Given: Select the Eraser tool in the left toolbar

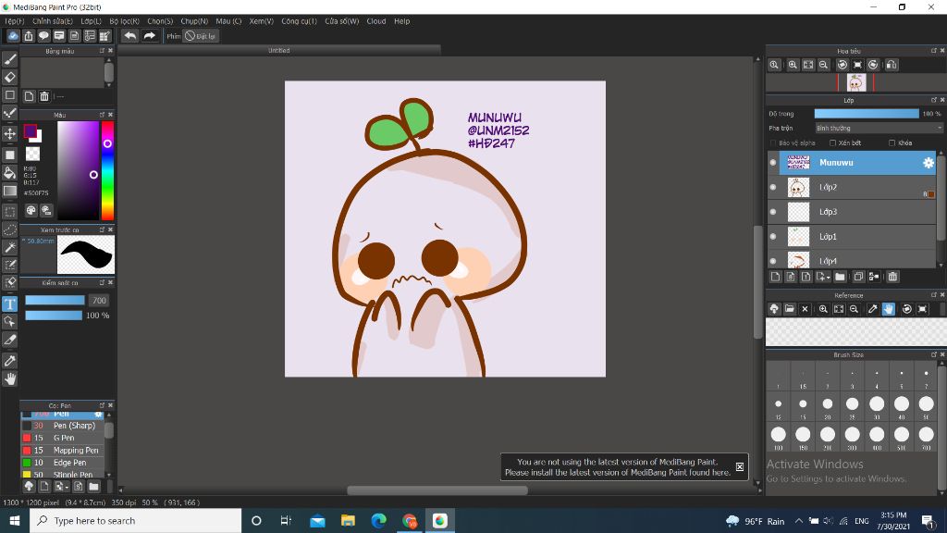Looking at the screenshot, I should [9, 77].
